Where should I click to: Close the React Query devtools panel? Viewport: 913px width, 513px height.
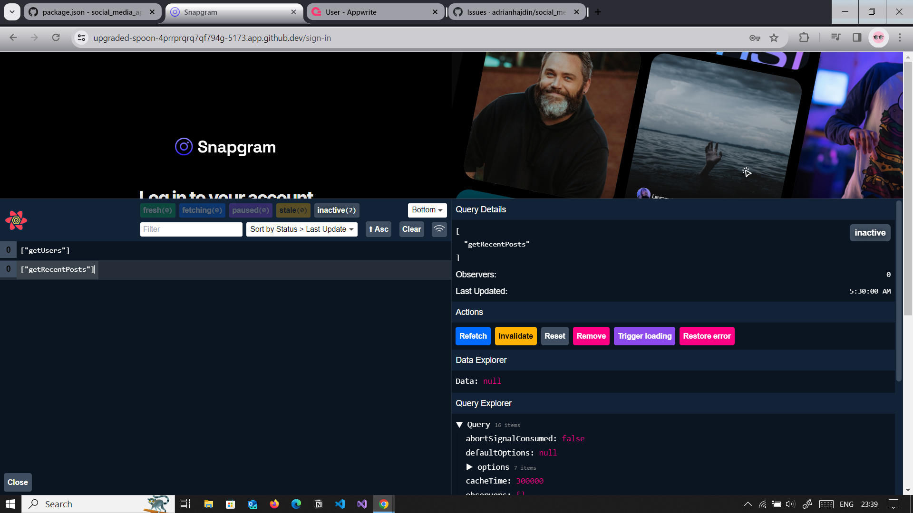pos(18,482)
